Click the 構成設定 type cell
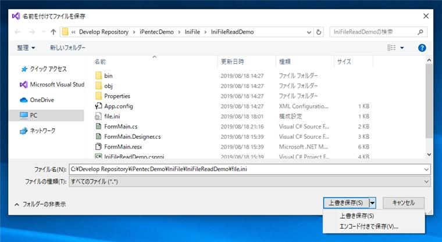 click(x=290, y=116)
